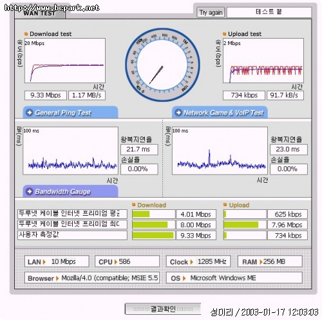Click the 8.00 Mbps download progress bar
The image size is (322, 320).
pos(153,225)
